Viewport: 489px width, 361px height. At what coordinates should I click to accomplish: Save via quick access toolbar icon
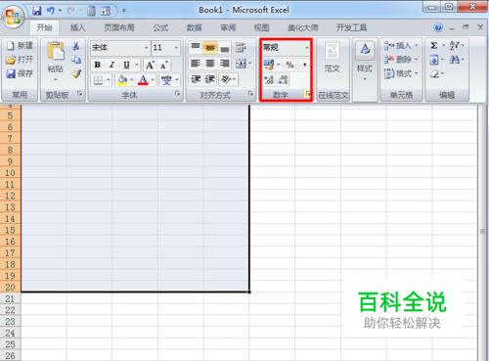click(37, 11)
